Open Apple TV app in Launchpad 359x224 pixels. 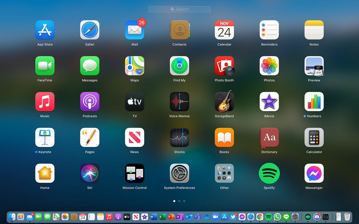click(135, 102)
